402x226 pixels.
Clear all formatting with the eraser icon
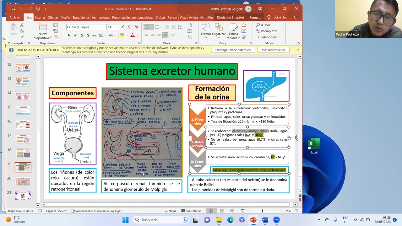137,27
